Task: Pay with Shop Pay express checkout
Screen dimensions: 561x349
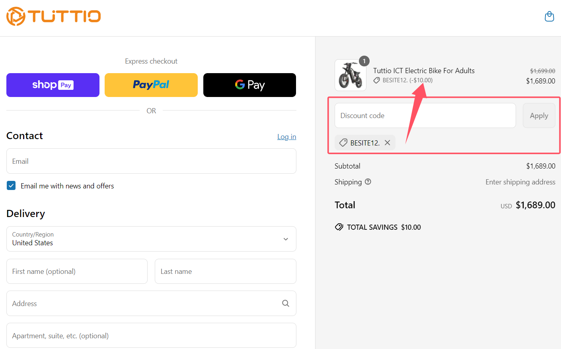Action: tap(53, 85)
